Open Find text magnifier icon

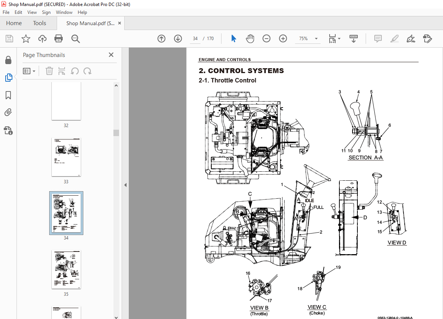coord(75,39)
